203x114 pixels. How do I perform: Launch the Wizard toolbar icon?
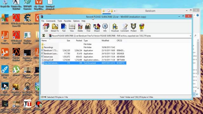[97, 28]
